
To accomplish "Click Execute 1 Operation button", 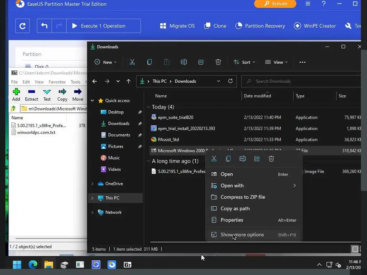I will tap(104, 26).
